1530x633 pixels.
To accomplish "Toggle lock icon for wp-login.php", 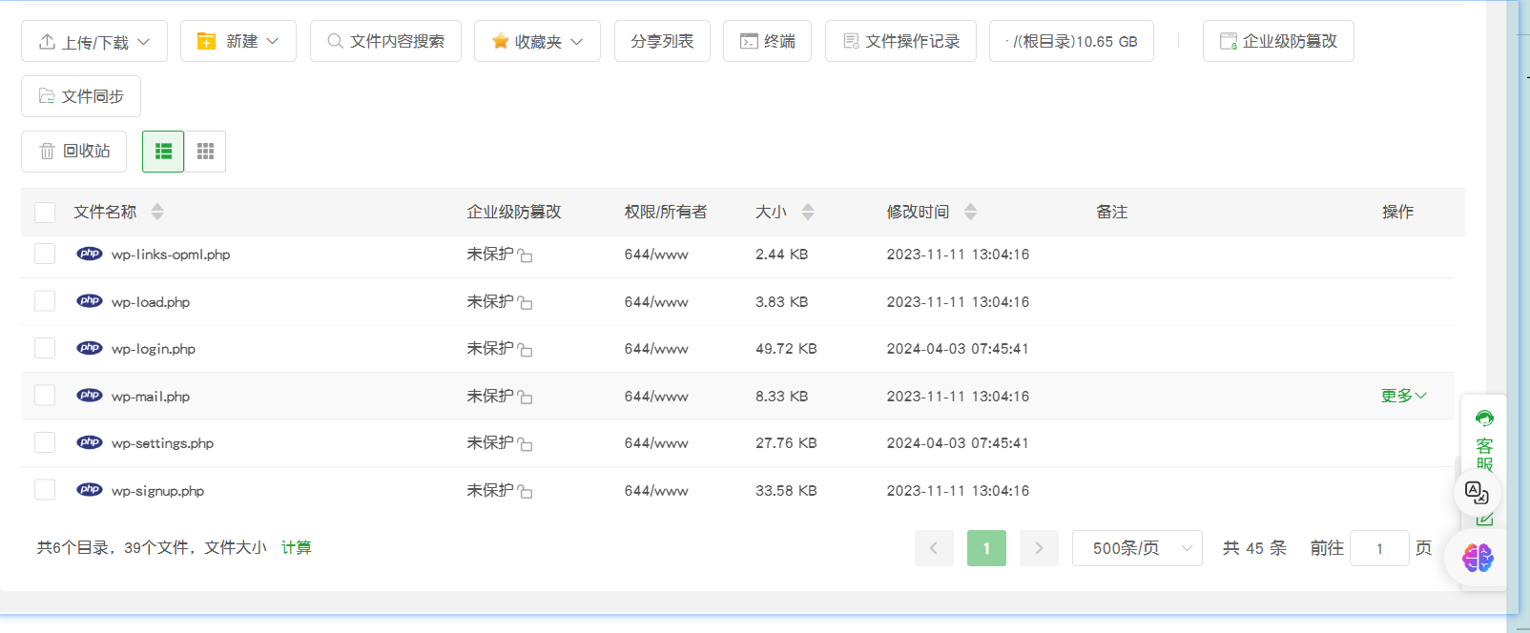I will (525, 350).
